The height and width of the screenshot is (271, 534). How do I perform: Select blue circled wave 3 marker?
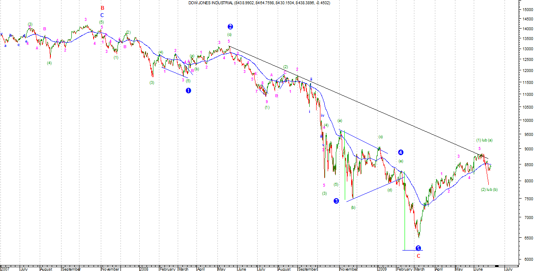(336, 201)
